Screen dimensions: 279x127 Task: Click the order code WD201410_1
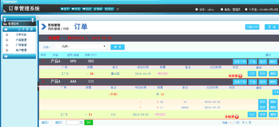pyautogui.click(x=77, y=38)
